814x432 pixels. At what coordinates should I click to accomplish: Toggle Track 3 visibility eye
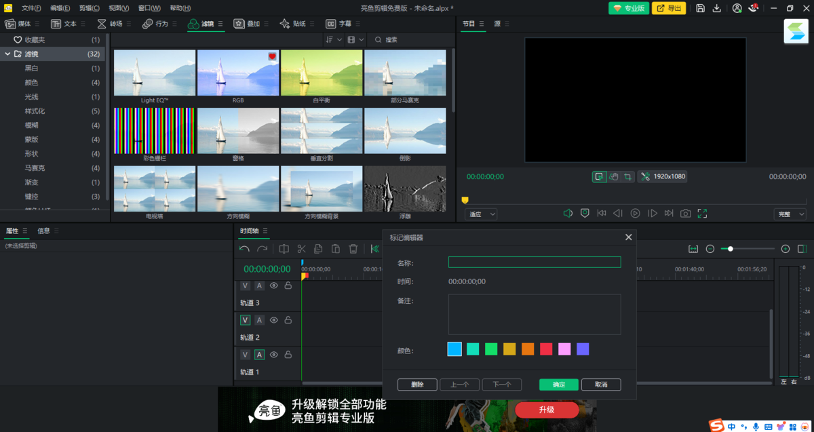[x=274, y=286]
